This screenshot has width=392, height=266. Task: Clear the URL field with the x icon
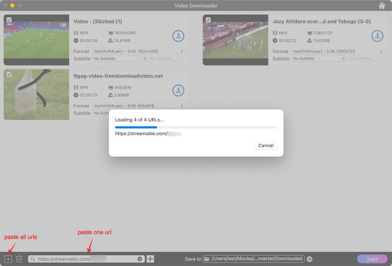click(x=140, y=259)
